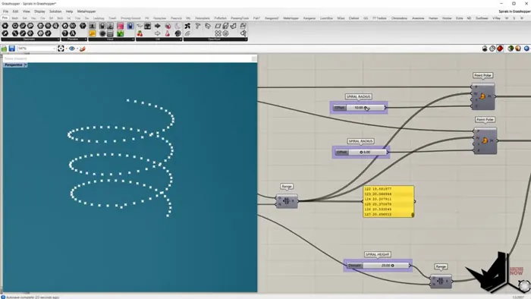Select the sketch paintbrush icon on canvas toolbar
Viewport: 531px width, 299px height.
82,49
